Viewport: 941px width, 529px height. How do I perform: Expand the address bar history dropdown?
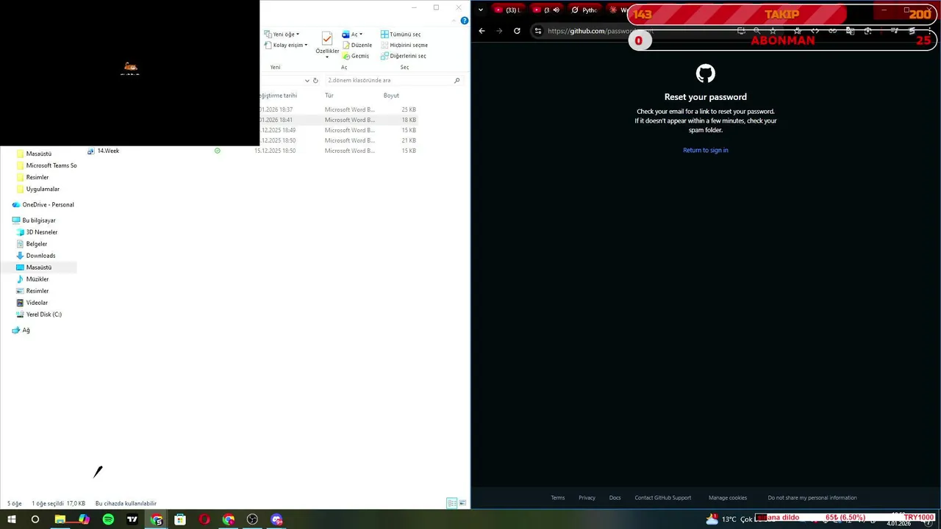307,80
